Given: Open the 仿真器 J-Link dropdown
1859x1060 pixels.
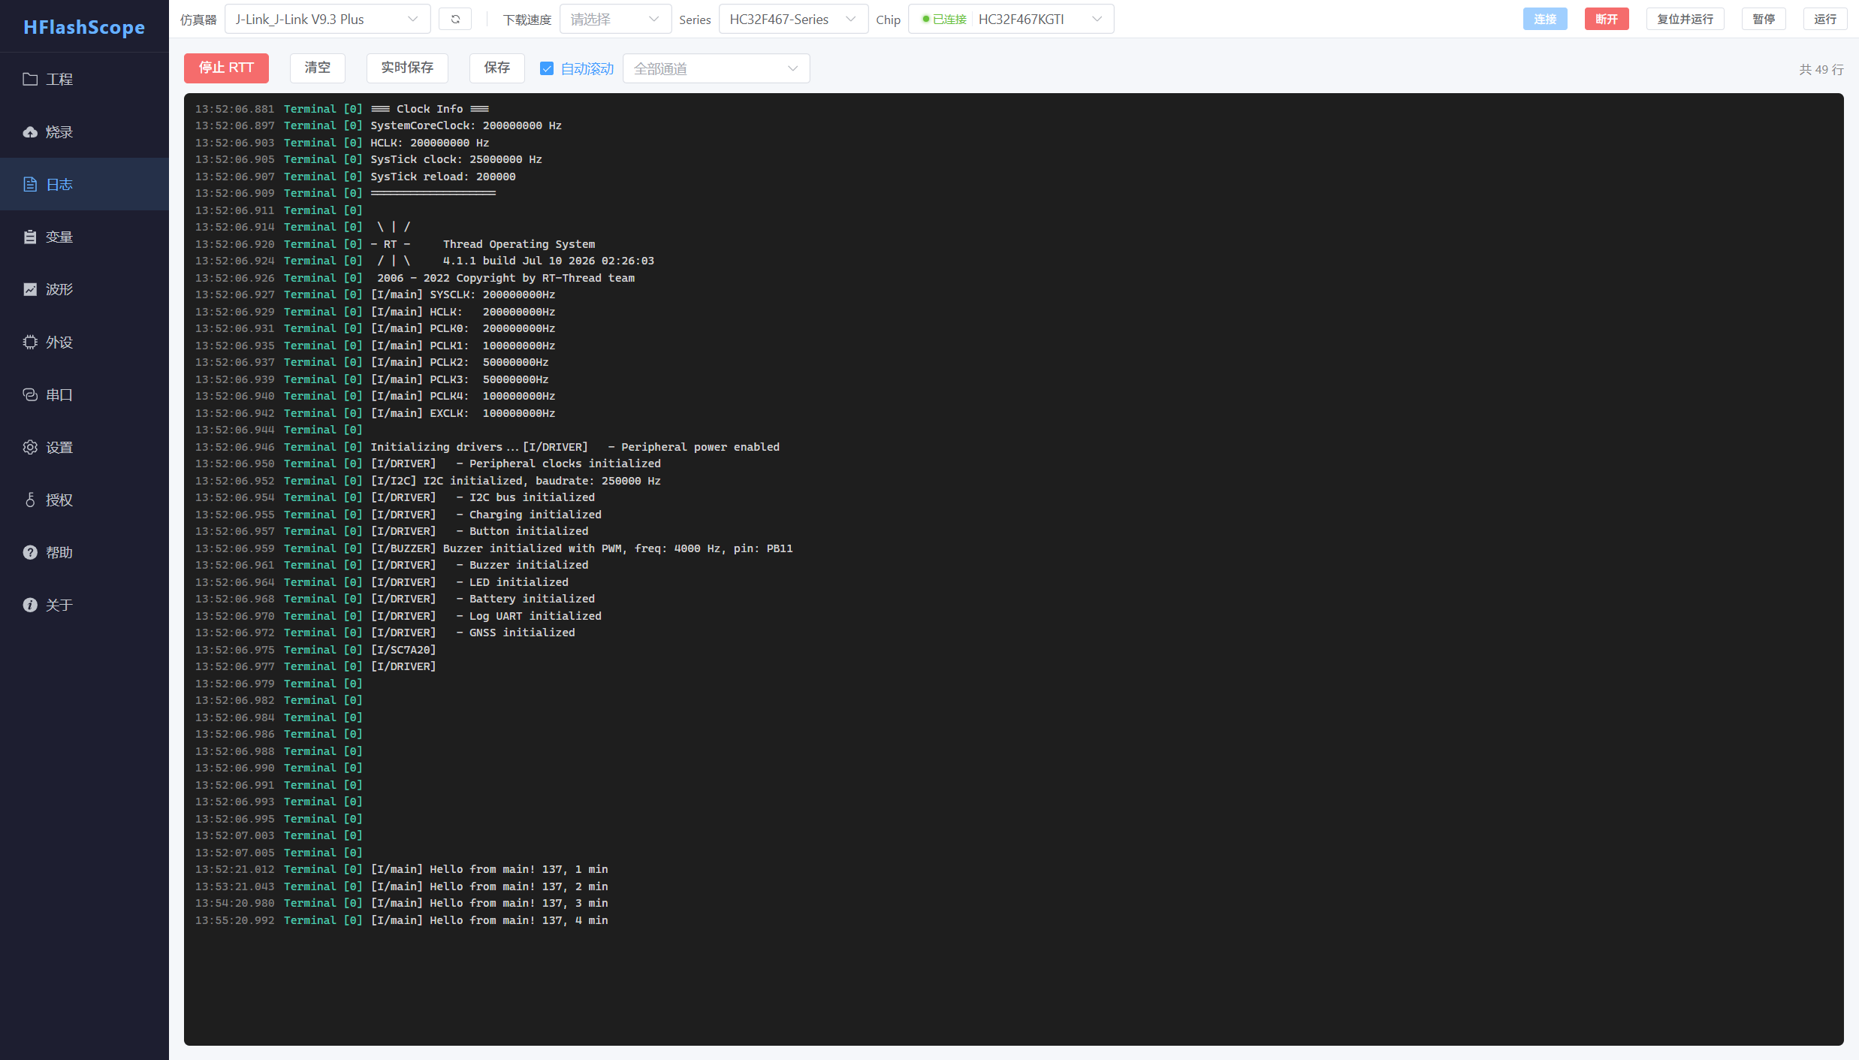Looking at the screenshot, I should pos(327,19).
